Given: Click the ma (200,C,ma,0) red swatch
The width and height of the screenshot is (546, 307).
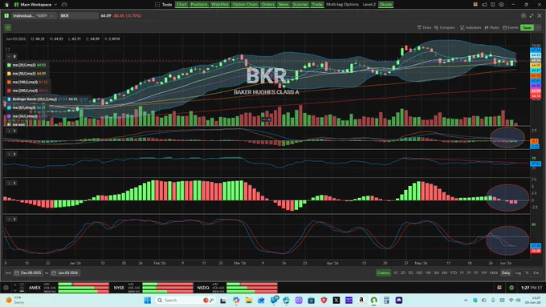Looking at the screenshot, I should point(9,91).
